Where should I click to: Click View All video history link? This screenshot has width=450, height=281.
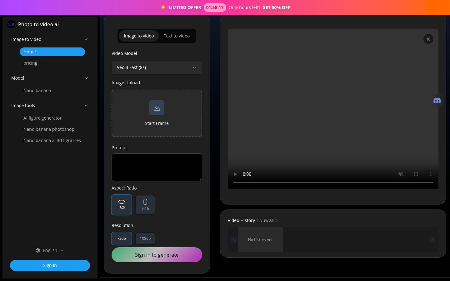point(269,220)
